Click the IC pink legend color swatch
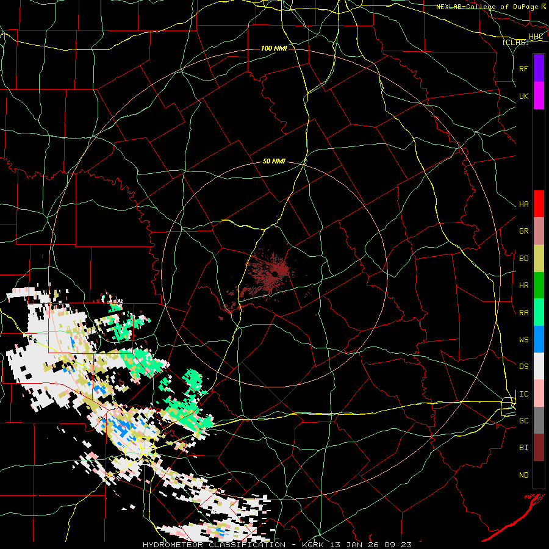This screenshot has height=549, width=549. pyautogui.click(x=539, y=393)
